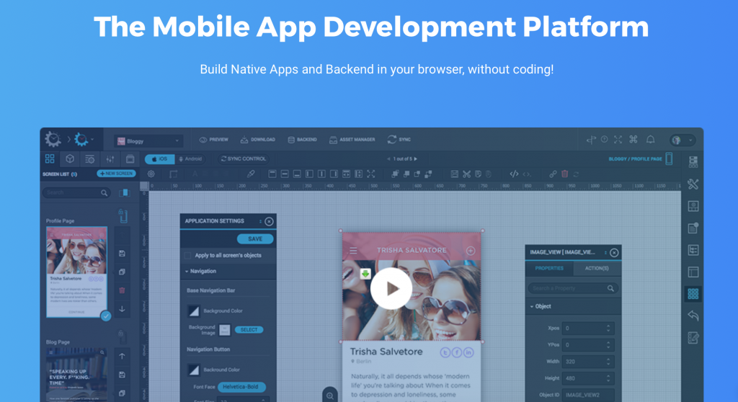Click the hamburger menu in phone mockup

tap(353, 251)
